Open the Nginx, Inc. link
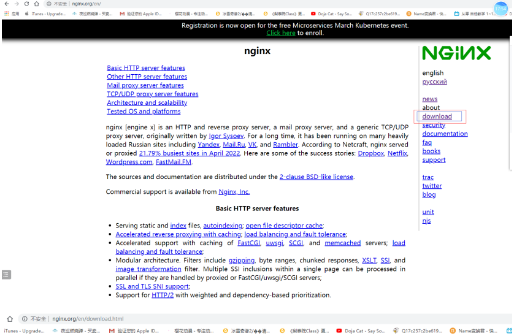 [234, 191]
